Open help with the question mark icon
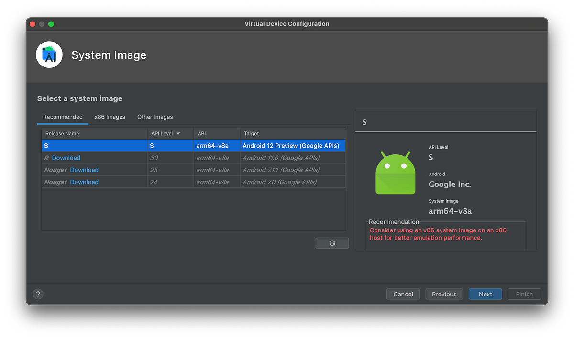Image resolution: width=574 pixels, height=339 pixels. [38, 294]
